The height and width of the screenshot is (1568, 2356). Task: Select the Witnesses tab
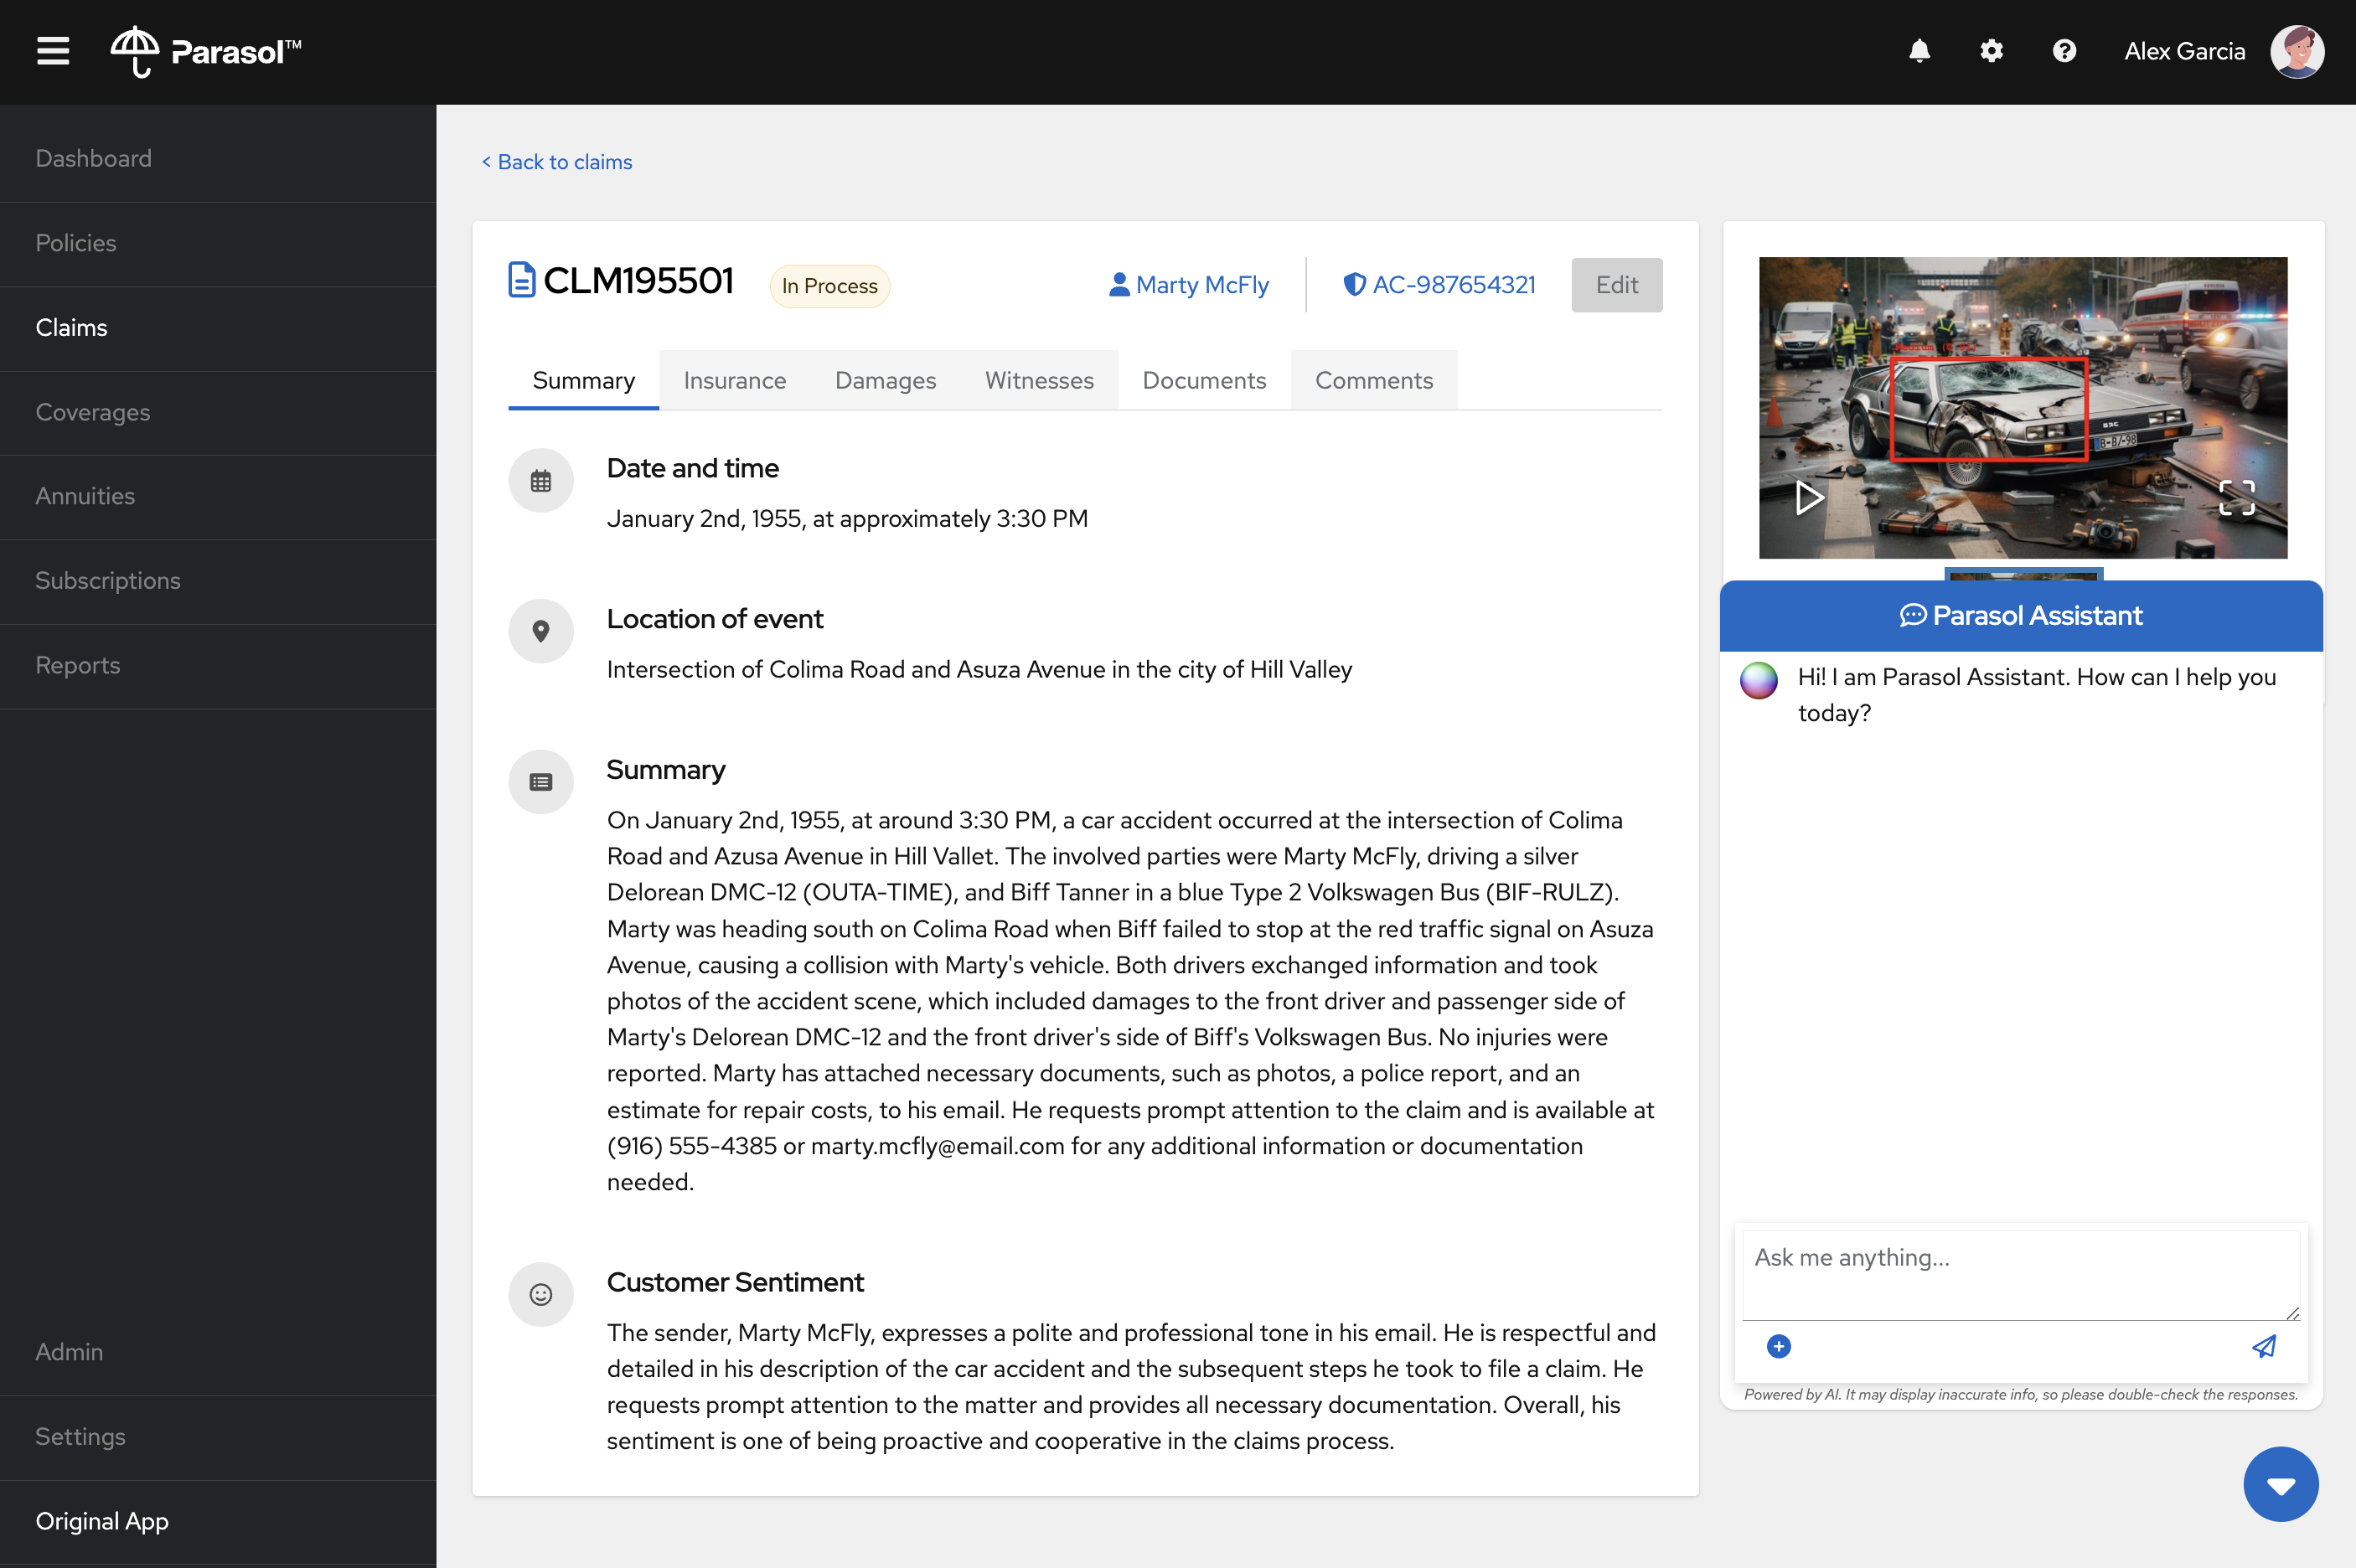click(x=1038, y=381)
